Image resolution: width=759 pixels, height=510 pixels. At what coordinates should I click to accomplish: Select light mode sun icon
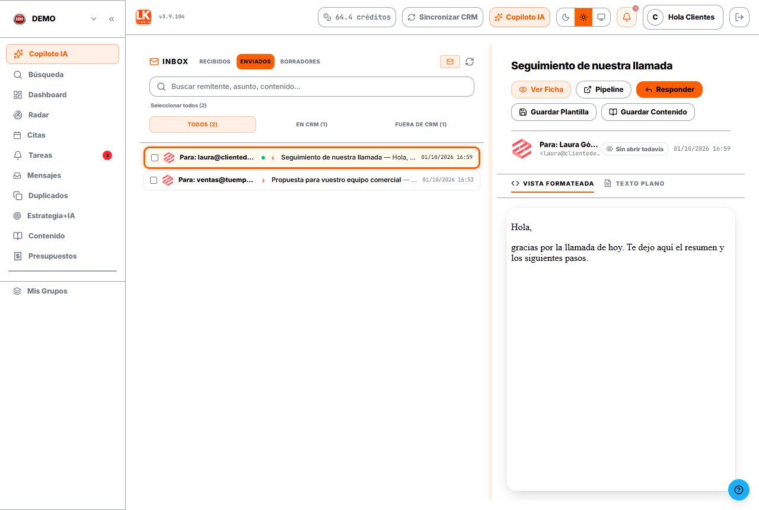[x=583, y=17]
